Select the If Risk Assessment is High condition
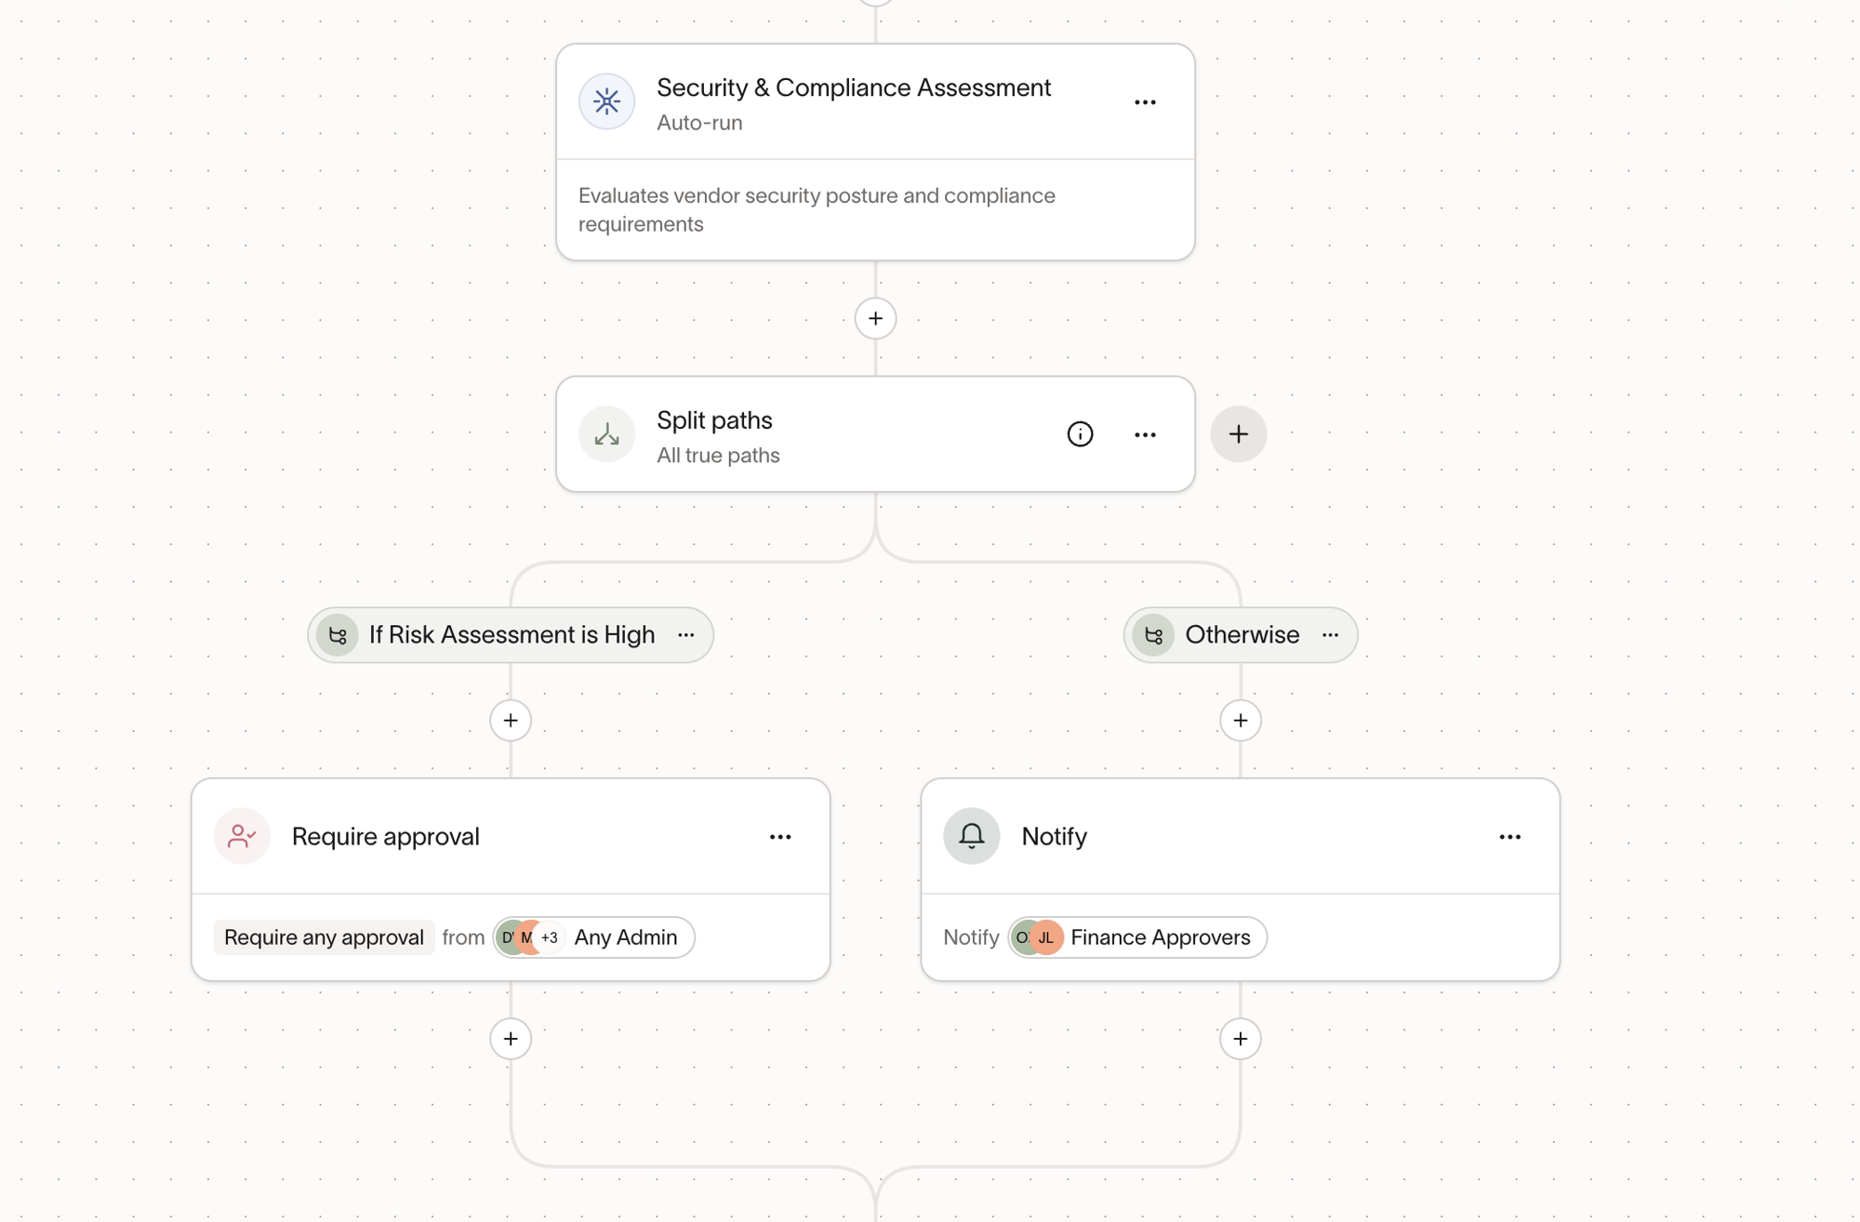Image resolution: width=1860 pixels, height=1222 pixels. 511,635
